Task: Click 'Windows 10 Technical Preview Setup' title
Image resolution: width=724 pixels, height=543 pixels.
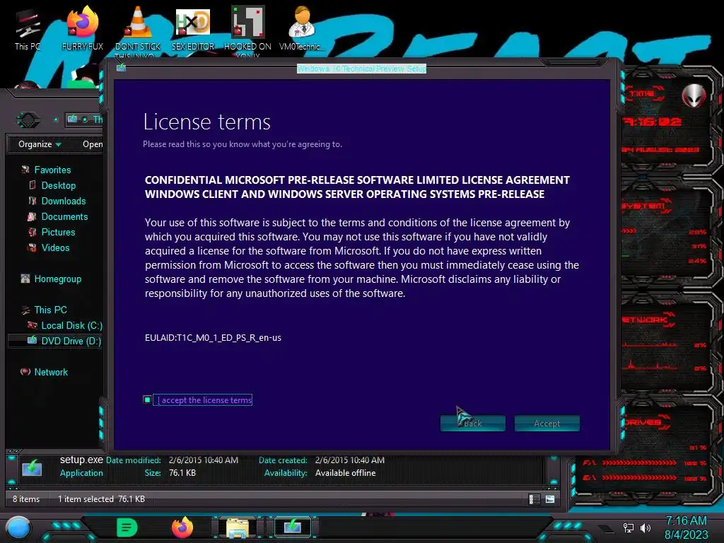Action: [361, 69]
